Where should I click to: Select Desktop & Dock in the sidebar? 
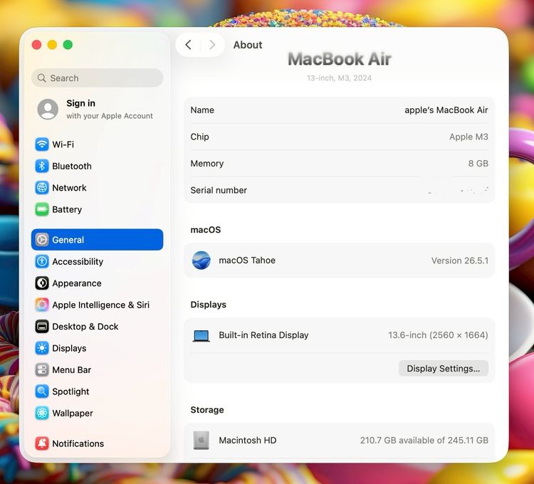[x=97, y=327]
